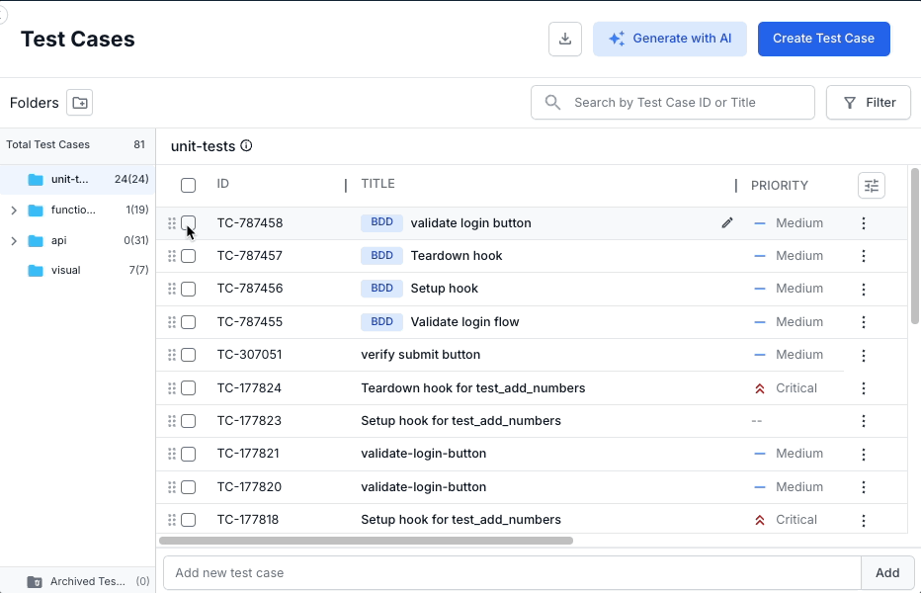
Task: Click the sparkle icon on Generate with AI
Action: [x=616, y=39]
